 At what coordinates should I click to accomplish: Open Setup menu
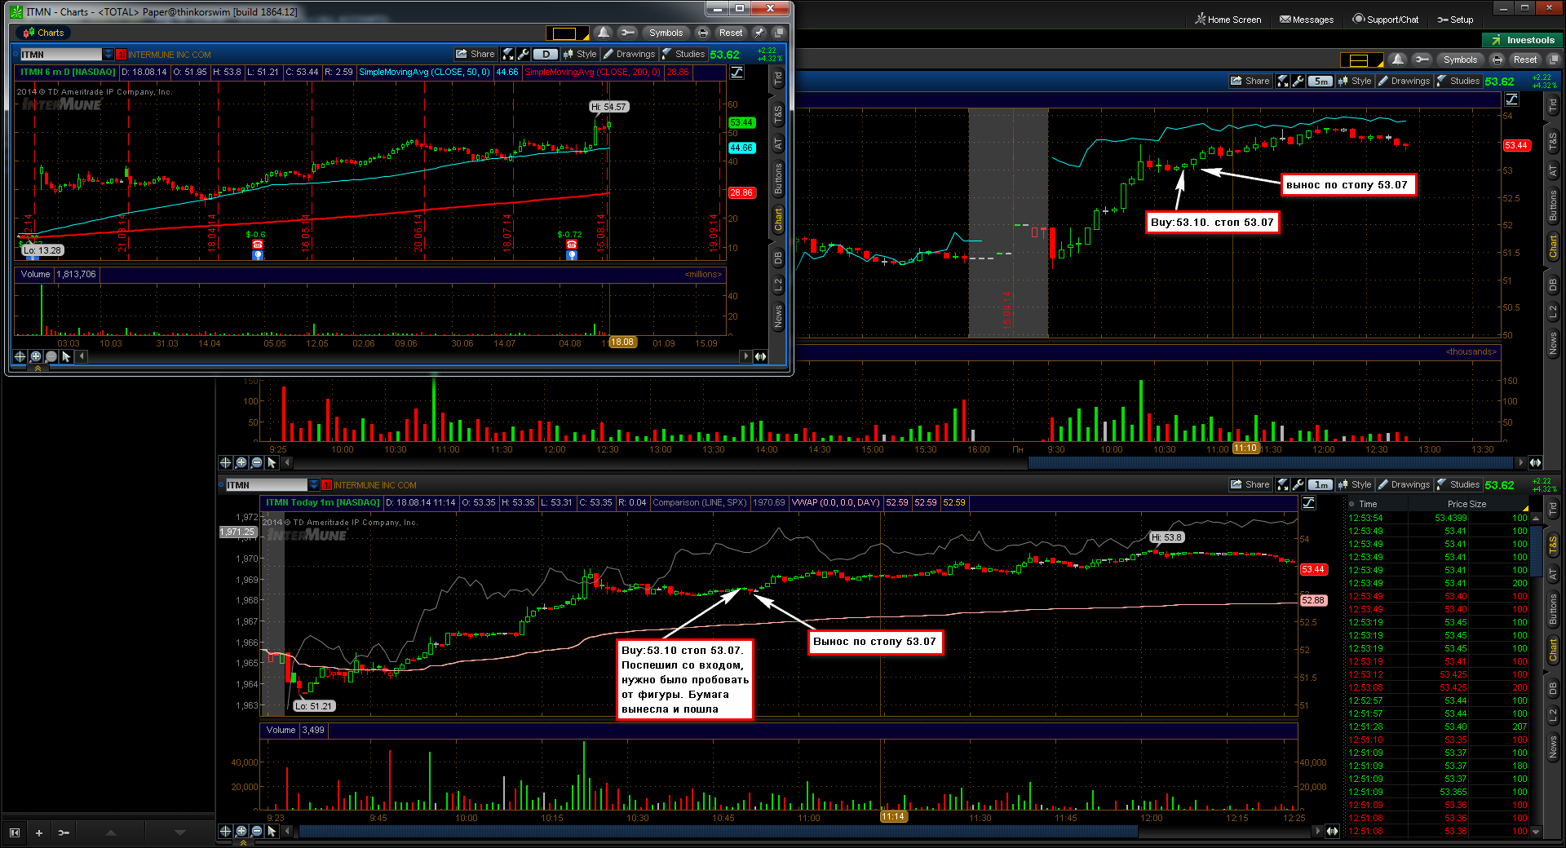[x=1455, y=20]
